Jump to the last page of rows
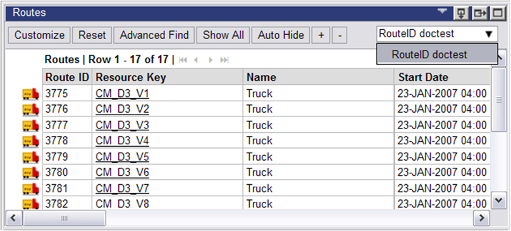Image resolution: width=511 pixels, height=231 pixels. click(x=224, y=60)
